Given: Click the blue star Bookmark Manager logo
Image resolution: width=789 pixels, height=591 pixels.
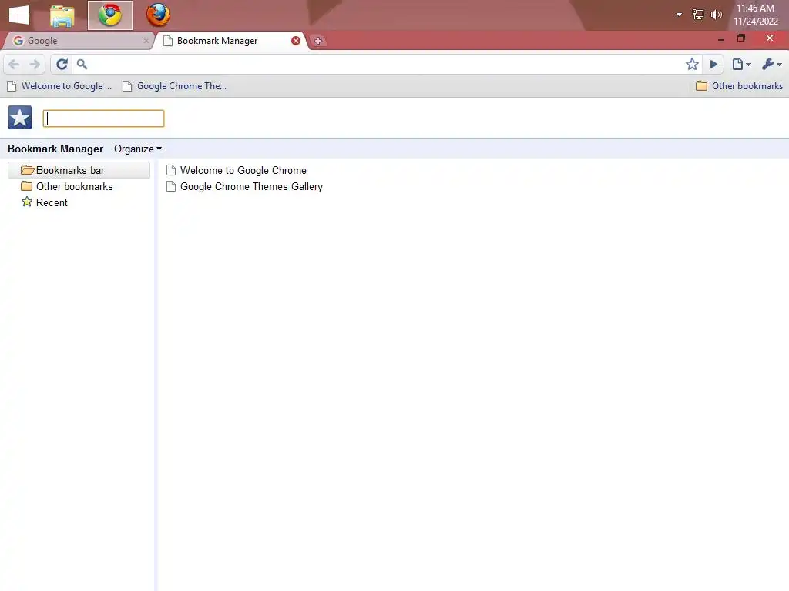Looking at the screenshot, I should tap(19, 118).
